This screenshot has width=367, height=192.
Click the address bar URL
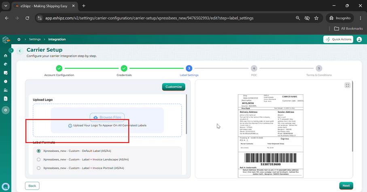149,18
